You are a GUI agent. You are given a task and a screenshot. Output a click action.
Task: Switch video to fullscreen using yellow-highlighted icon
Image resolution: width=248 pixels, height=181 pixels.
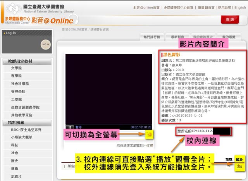[x=150, y=135]
